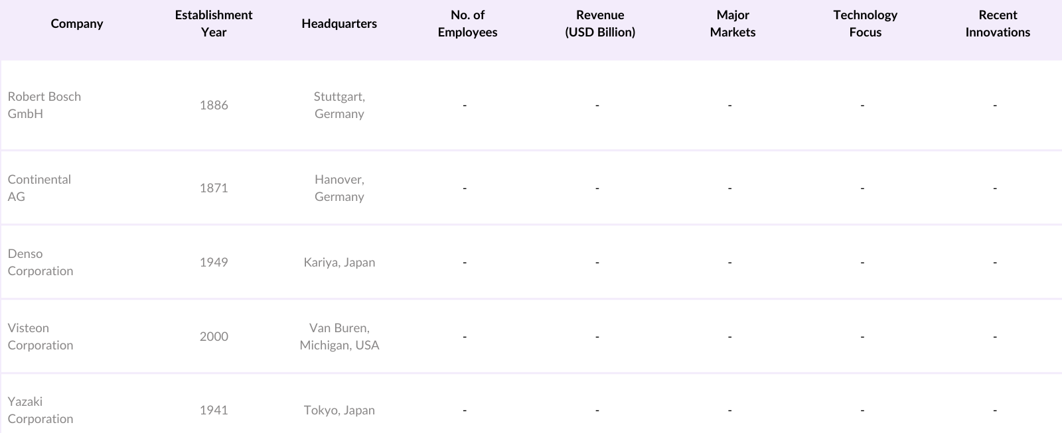Select the Continental AG company cell
This screenshot has height=433, width=1062.
click(x=39, y=188)
